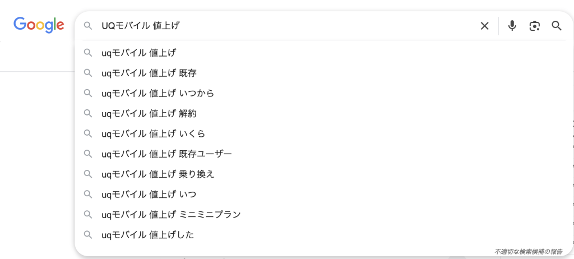
Task: Click the magnifier icon left of the search input
Action: pyautogui.click(x=88, y=26)
